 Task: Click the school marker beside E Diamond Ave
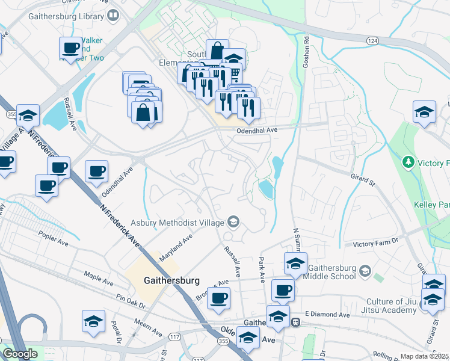click(278, 318)
